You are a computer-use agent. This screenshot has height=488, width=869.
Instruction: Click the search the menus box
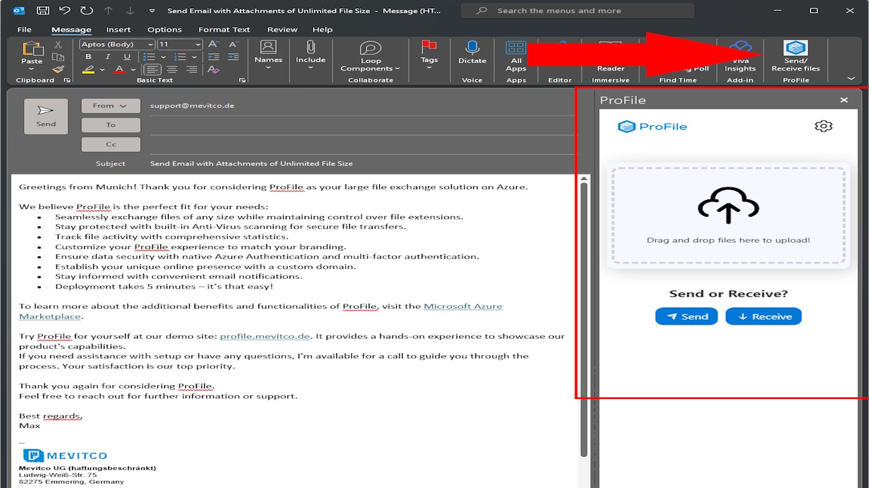click(x=578, y=11)
